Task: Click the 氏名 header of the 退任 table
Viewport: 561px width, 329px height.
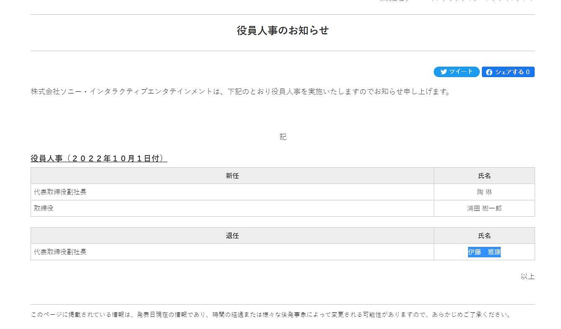Action: (x=484, y=236)
